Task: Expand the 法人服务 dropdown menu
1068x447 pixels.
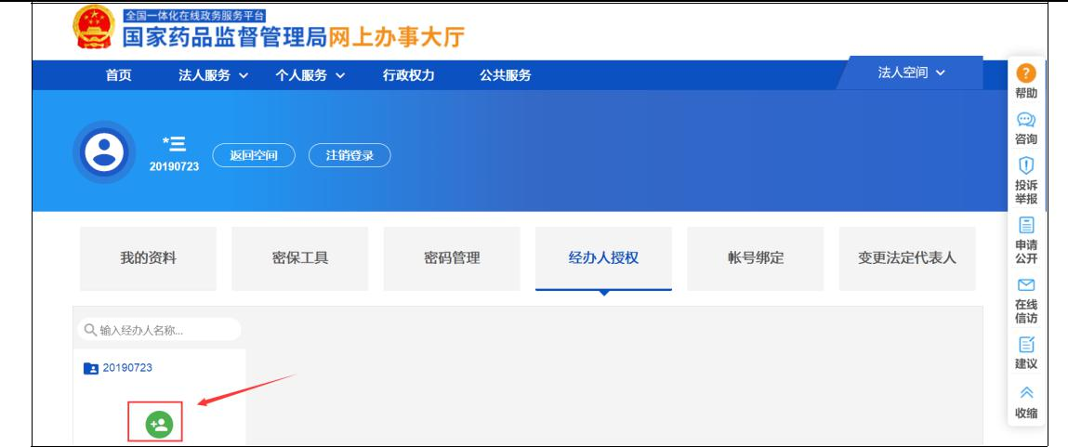Action: click(213, 75)
